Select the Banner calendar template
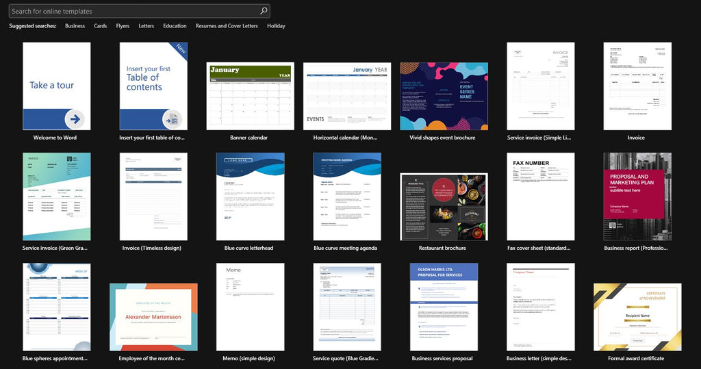Screen dimensions: 701x369 click(250, 96)
